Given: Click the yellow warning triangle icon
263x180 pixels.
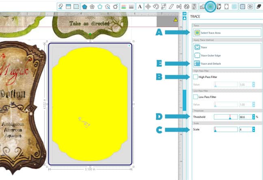Looking at the screenshot, I should coord(175,20).
